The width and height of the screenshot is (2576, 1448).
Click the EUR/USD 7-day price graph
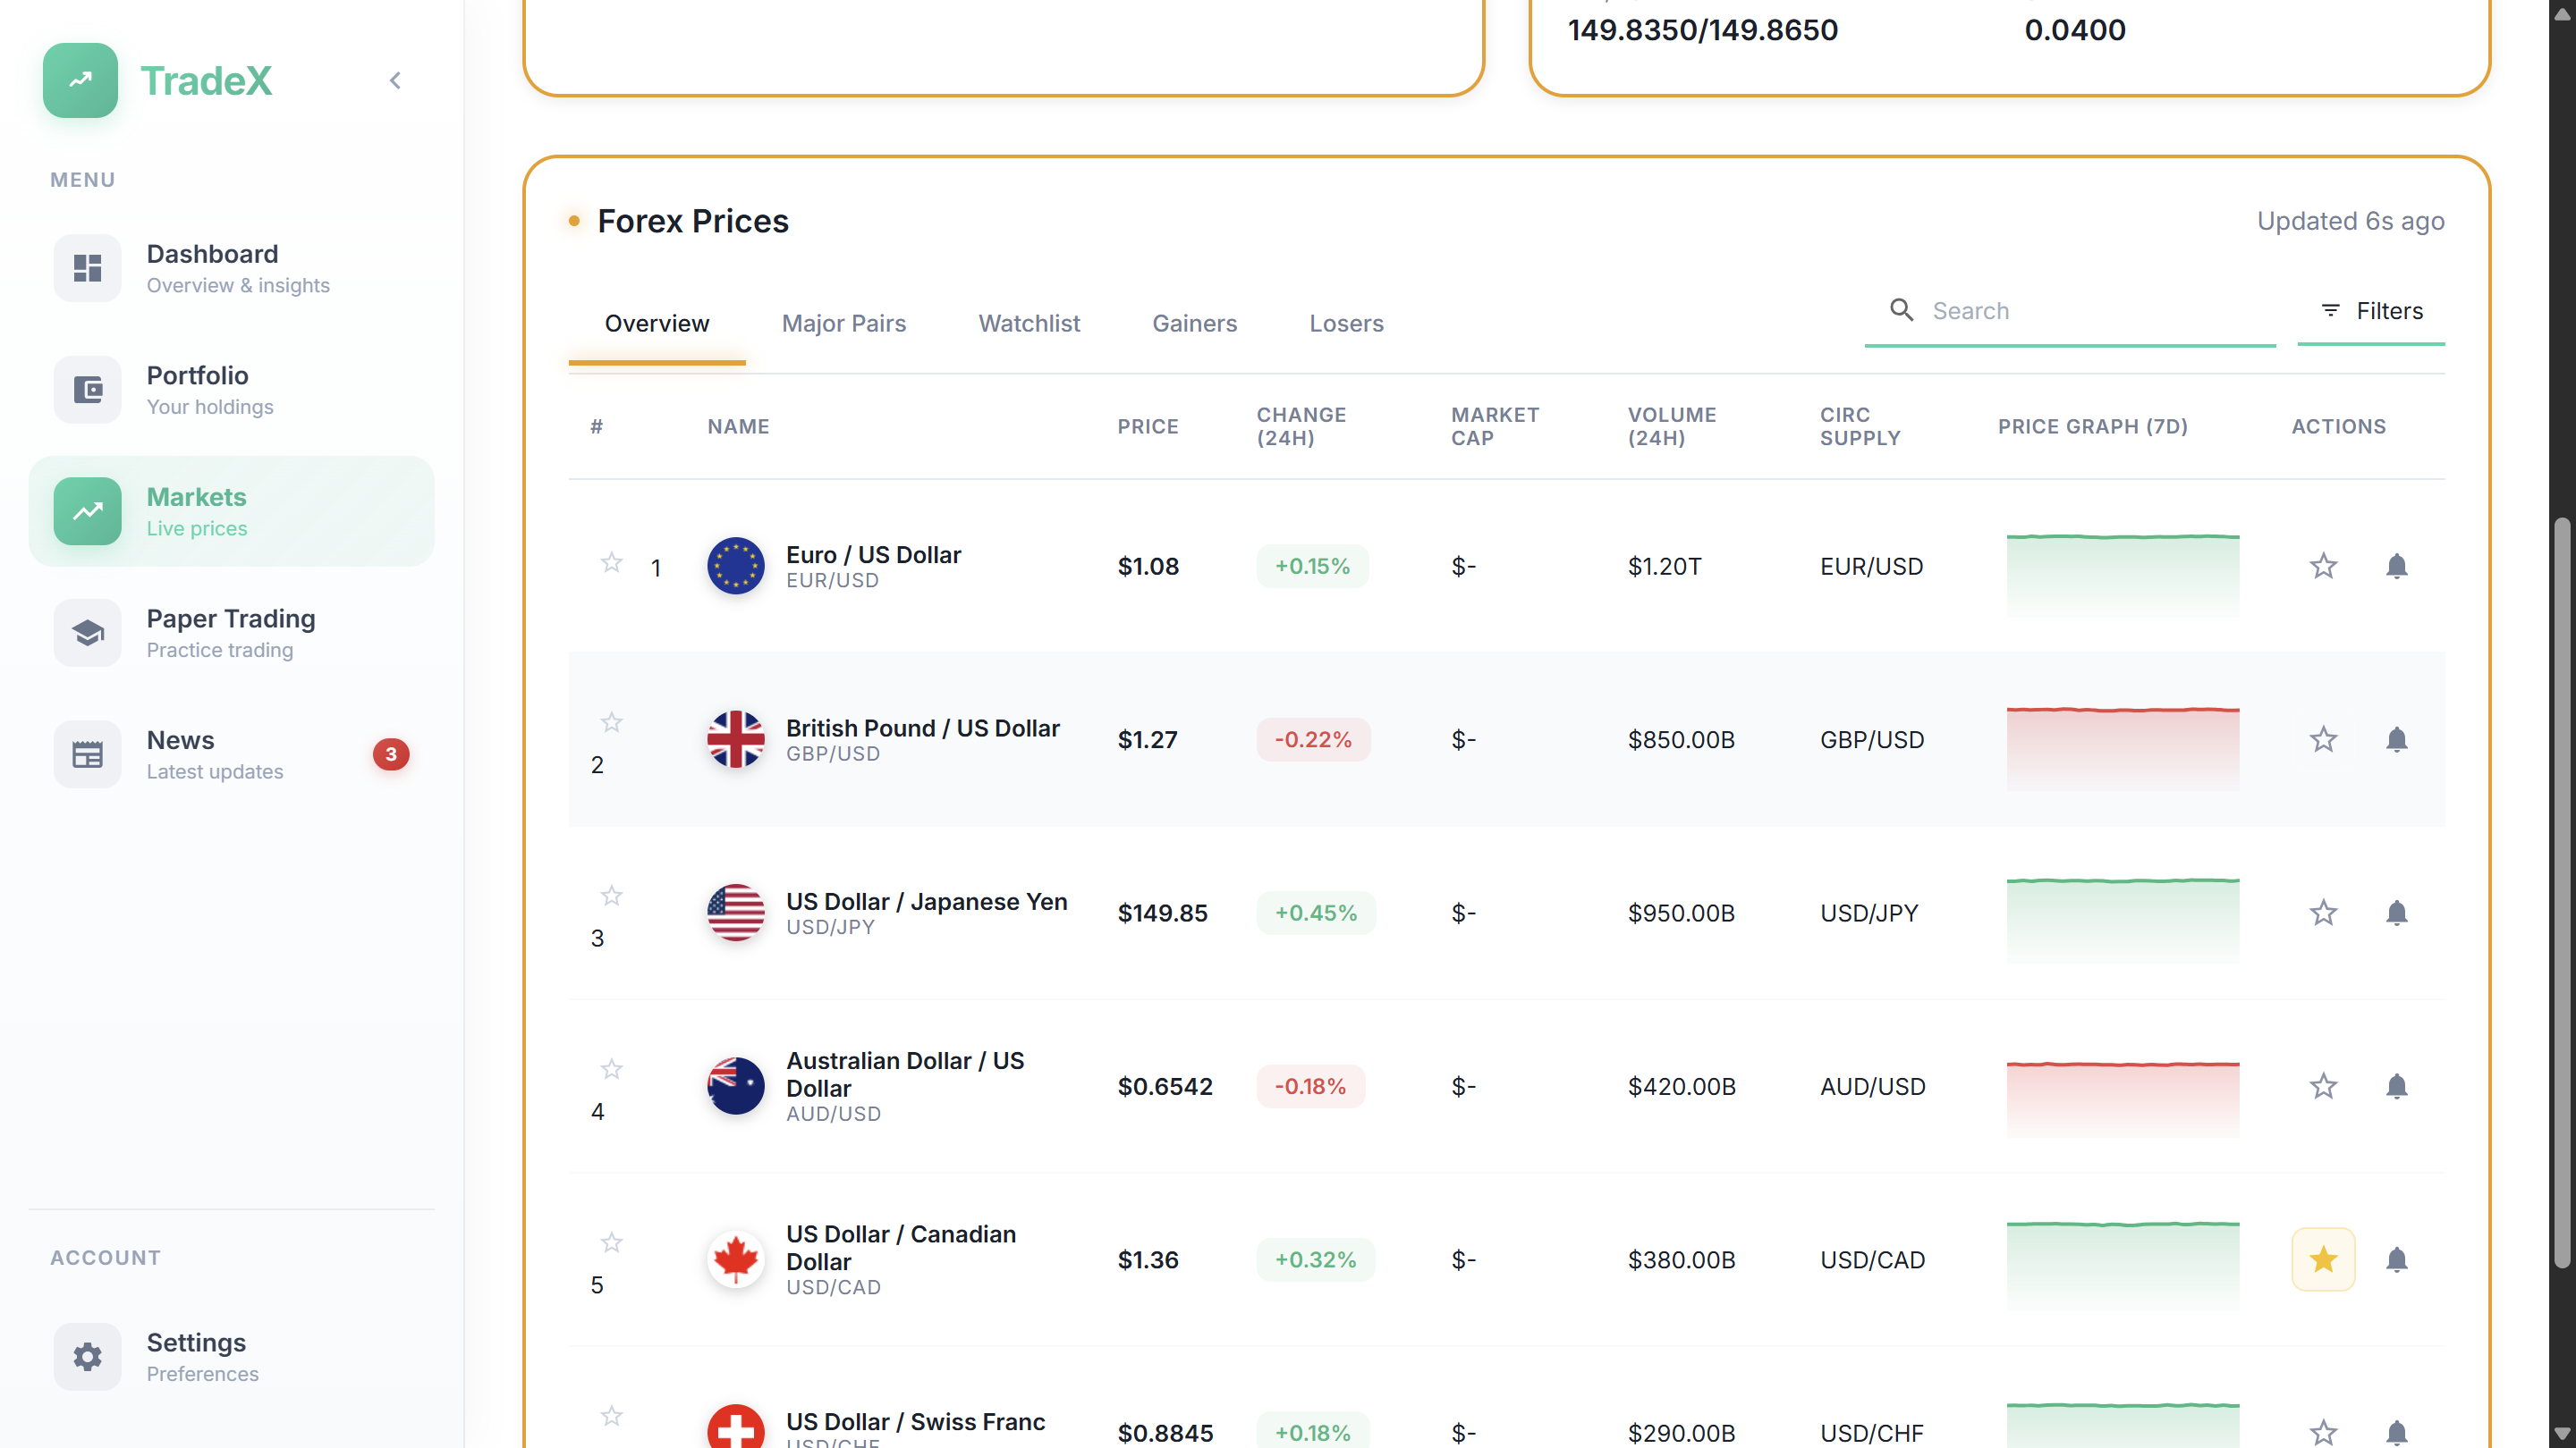tap(2122, 575)
